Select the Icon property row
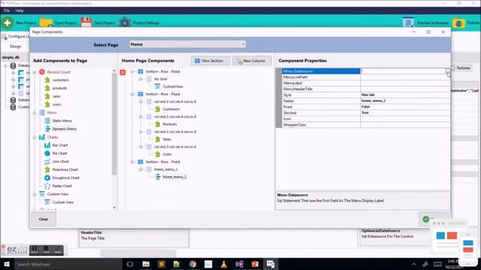The height and width of the screenshot is (270, 481). [x=366, y=118]
